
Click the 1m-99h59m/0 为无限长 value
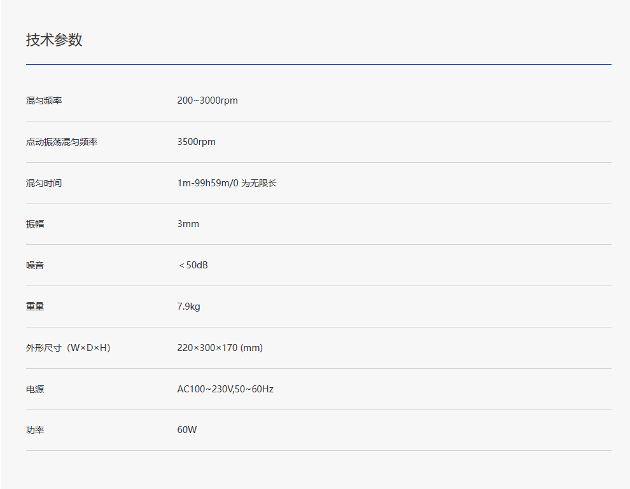point(227,183)
